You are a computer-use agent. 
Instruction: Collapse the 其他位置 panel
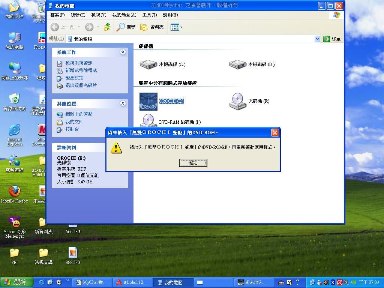click(x=123, y=103)
